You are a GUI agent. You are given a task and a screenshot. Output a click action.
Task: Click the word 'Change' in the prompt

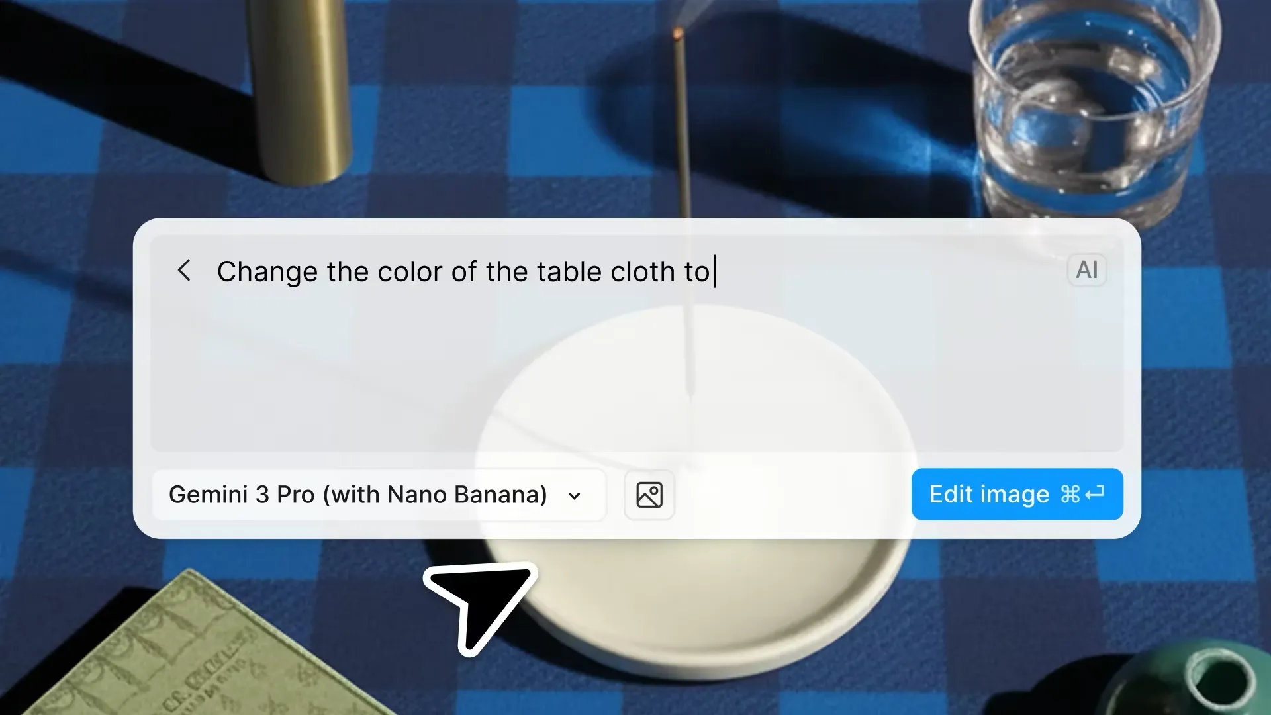267,272
